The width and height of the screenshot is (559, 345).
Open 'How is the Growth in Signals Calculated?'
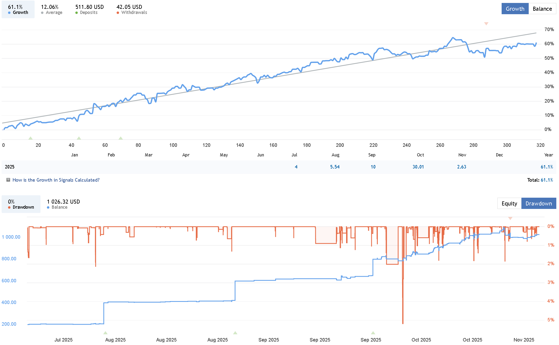pyautogui.click(x=56, y=180)
